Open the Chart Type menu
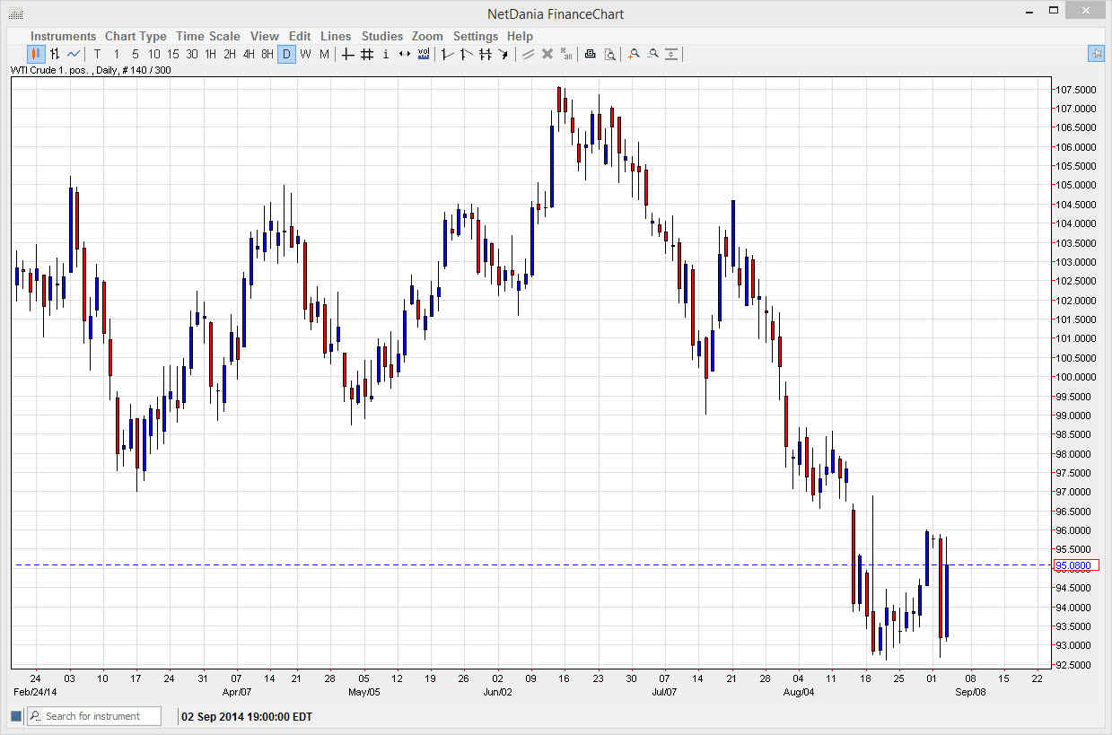The height and width of the screenshot is (735, 1112). [x=136, y=36]
